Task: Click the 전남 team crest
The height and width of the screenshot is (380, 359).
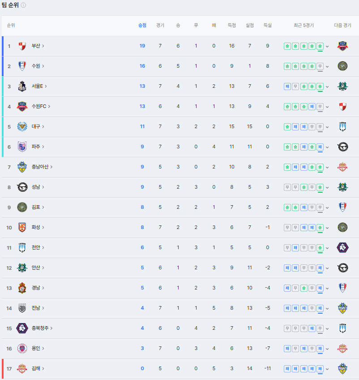Action: click(22, 308)
